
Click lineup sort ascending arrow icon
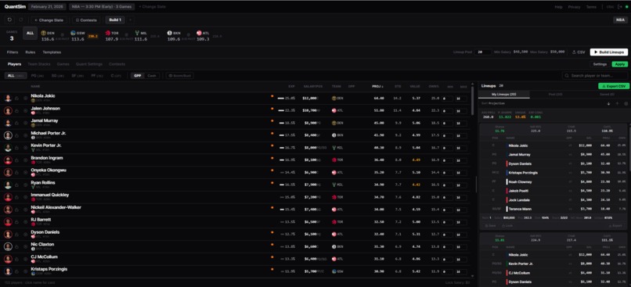click(x=618, y=103)
